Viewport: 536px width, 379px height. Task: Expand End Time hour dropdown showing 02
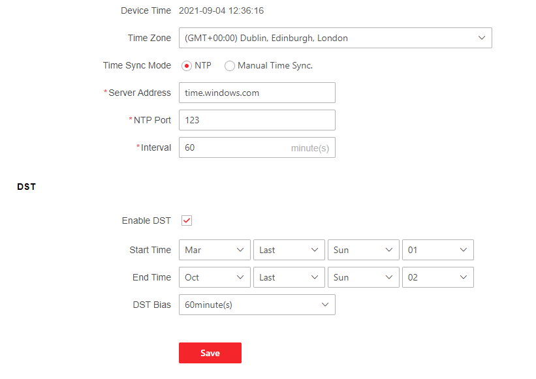pos(437,277)
